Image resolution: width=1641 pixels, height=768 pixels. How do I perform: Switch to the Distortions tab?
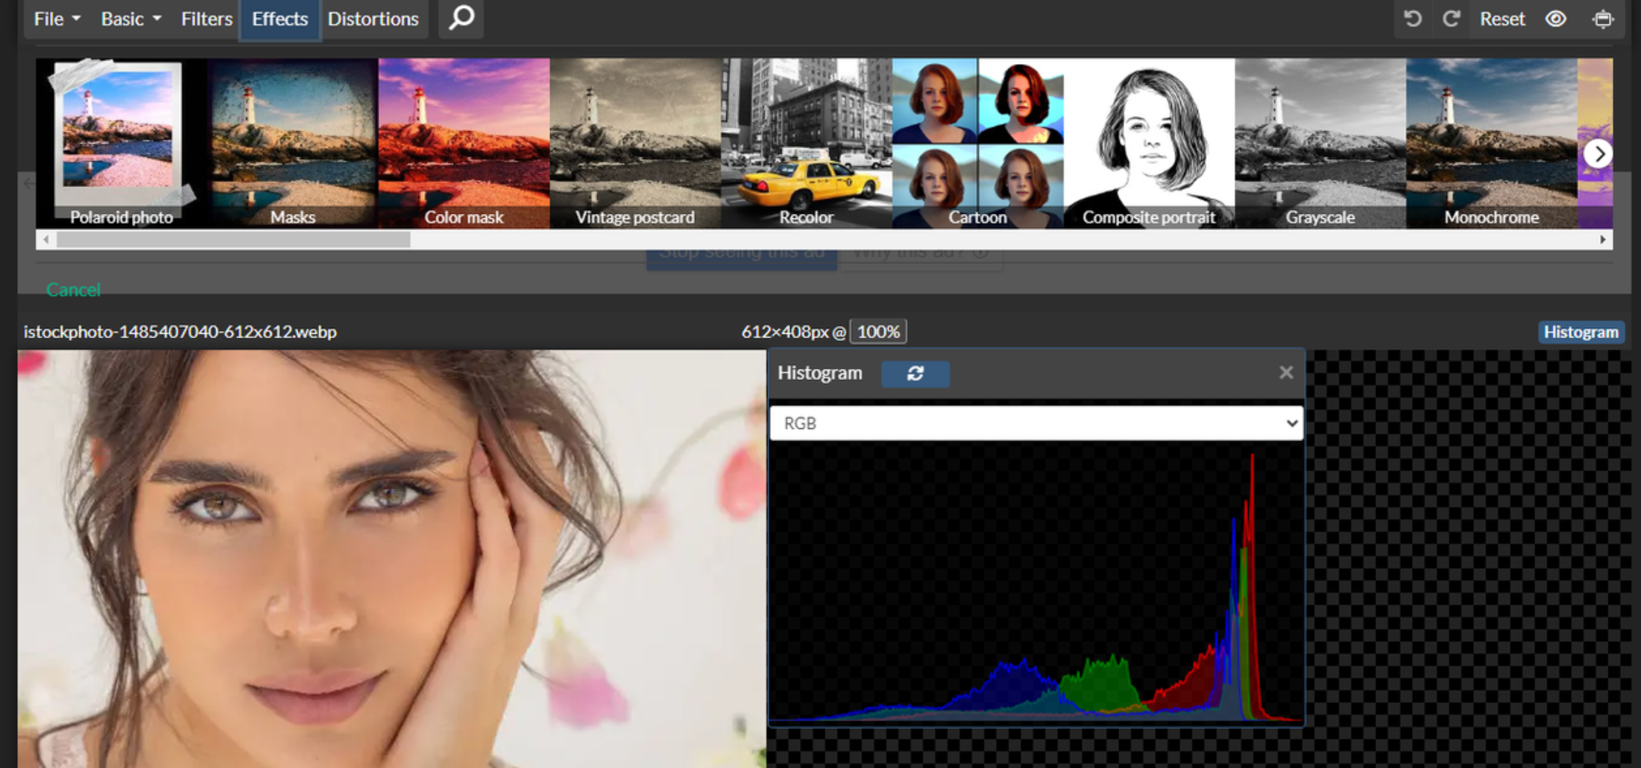pyautogui.click(x=374, y=19)
